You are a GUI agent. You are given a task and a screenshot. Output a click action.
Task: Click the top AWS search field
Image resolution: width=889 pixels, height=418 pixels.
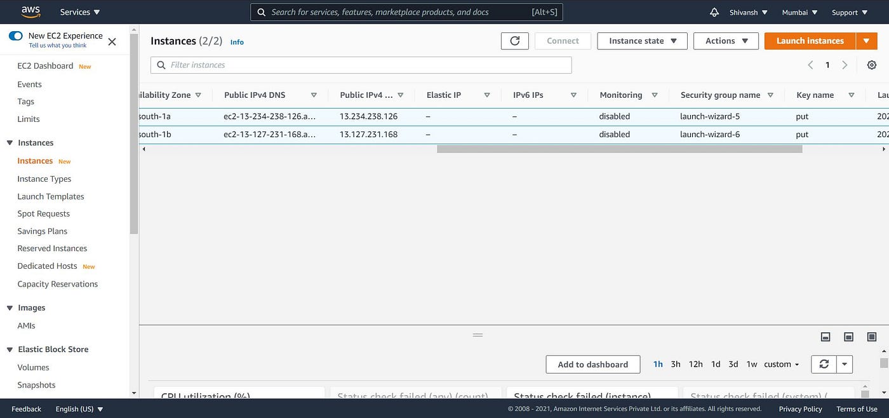point(407,12)
